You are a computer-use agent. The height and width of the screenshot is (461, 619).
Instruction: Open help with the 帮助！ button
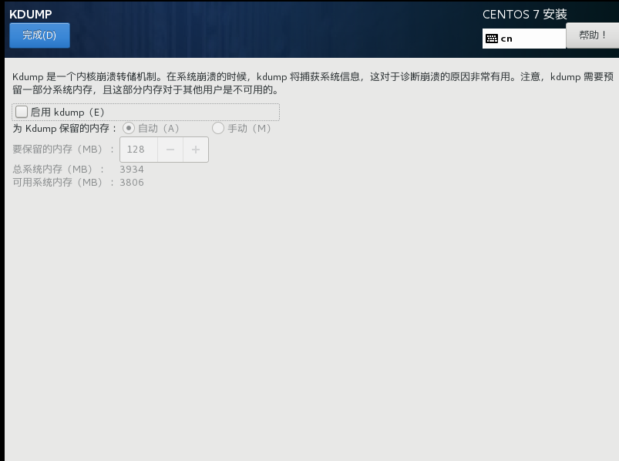pyautogui.click(x=592, y=35)
